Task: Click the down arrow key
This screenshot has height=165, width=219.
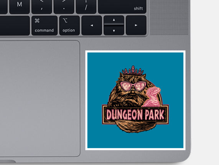Action: pyautogui.click(x=114, y=30)
